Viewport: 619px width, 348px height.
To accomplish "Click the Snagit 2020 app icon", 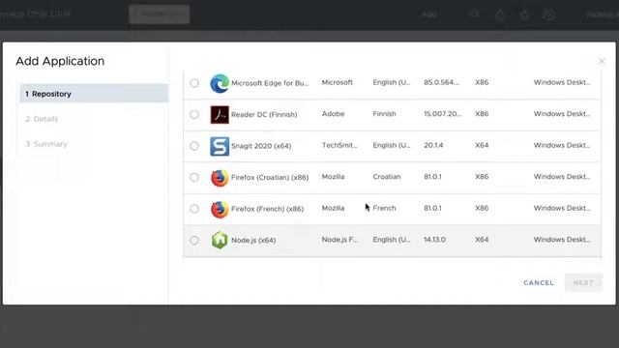I will tap(220, 146).
